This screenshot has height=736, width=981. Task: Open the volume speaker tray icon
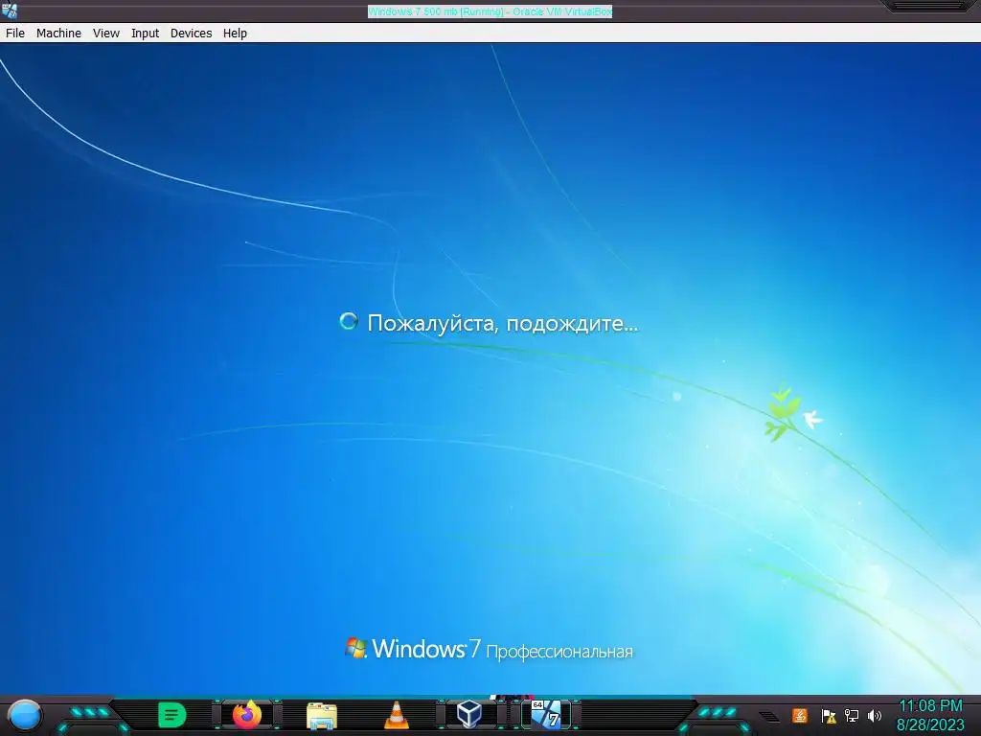pyautogui.click(x=875, y=715)
